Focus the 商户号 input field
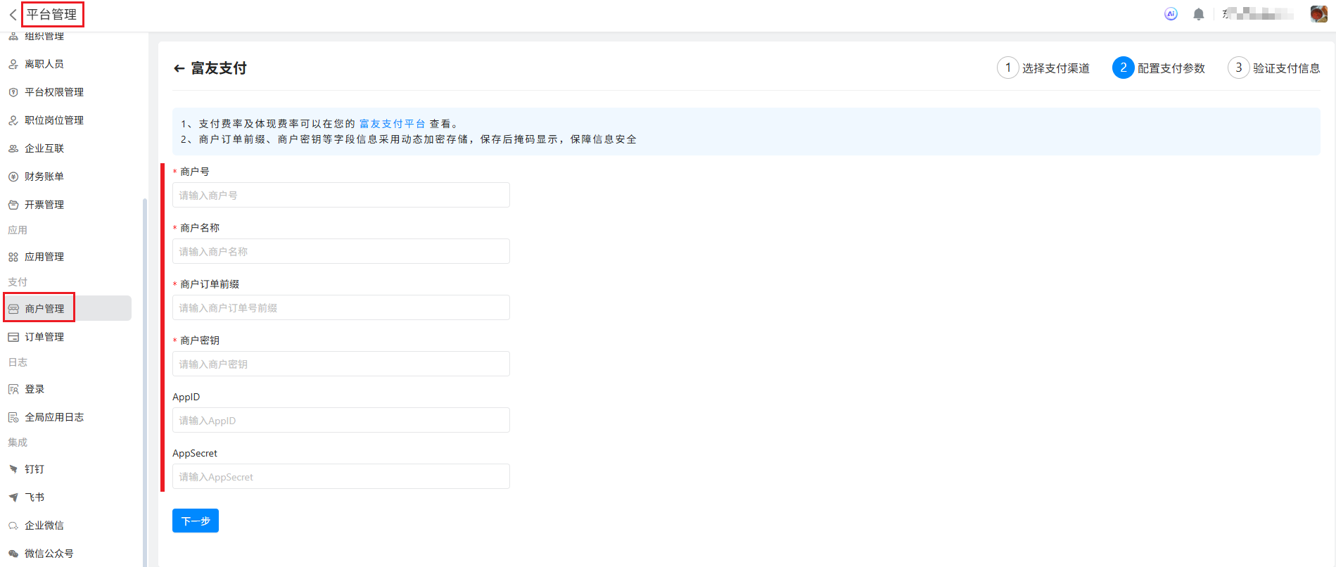The image size is (1336, 567). click(341, 195)
